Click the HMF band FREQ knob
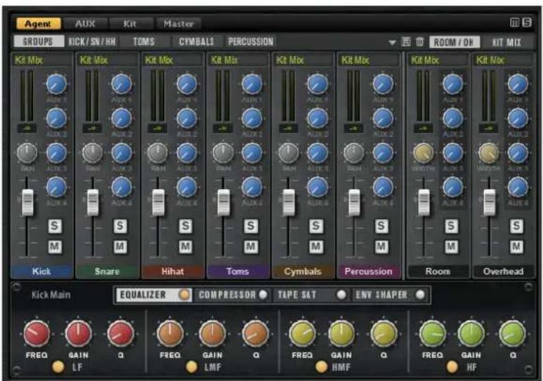Screen dimensions: 543x381 point(302,333)
